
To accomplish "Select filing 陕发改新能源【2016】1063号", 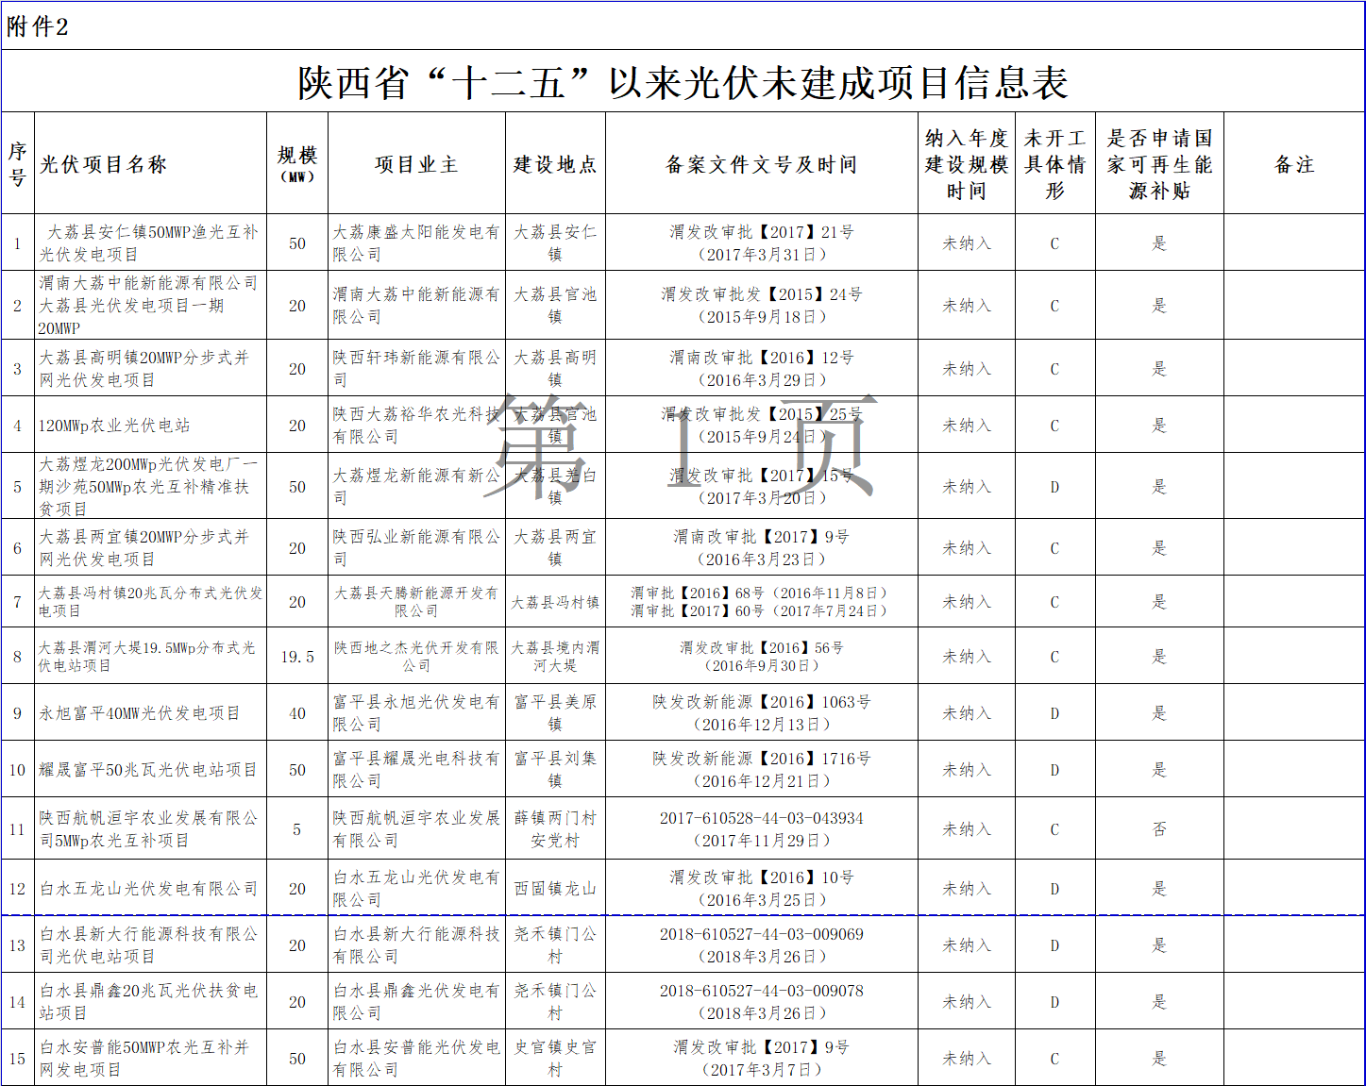I will (761, 702).
